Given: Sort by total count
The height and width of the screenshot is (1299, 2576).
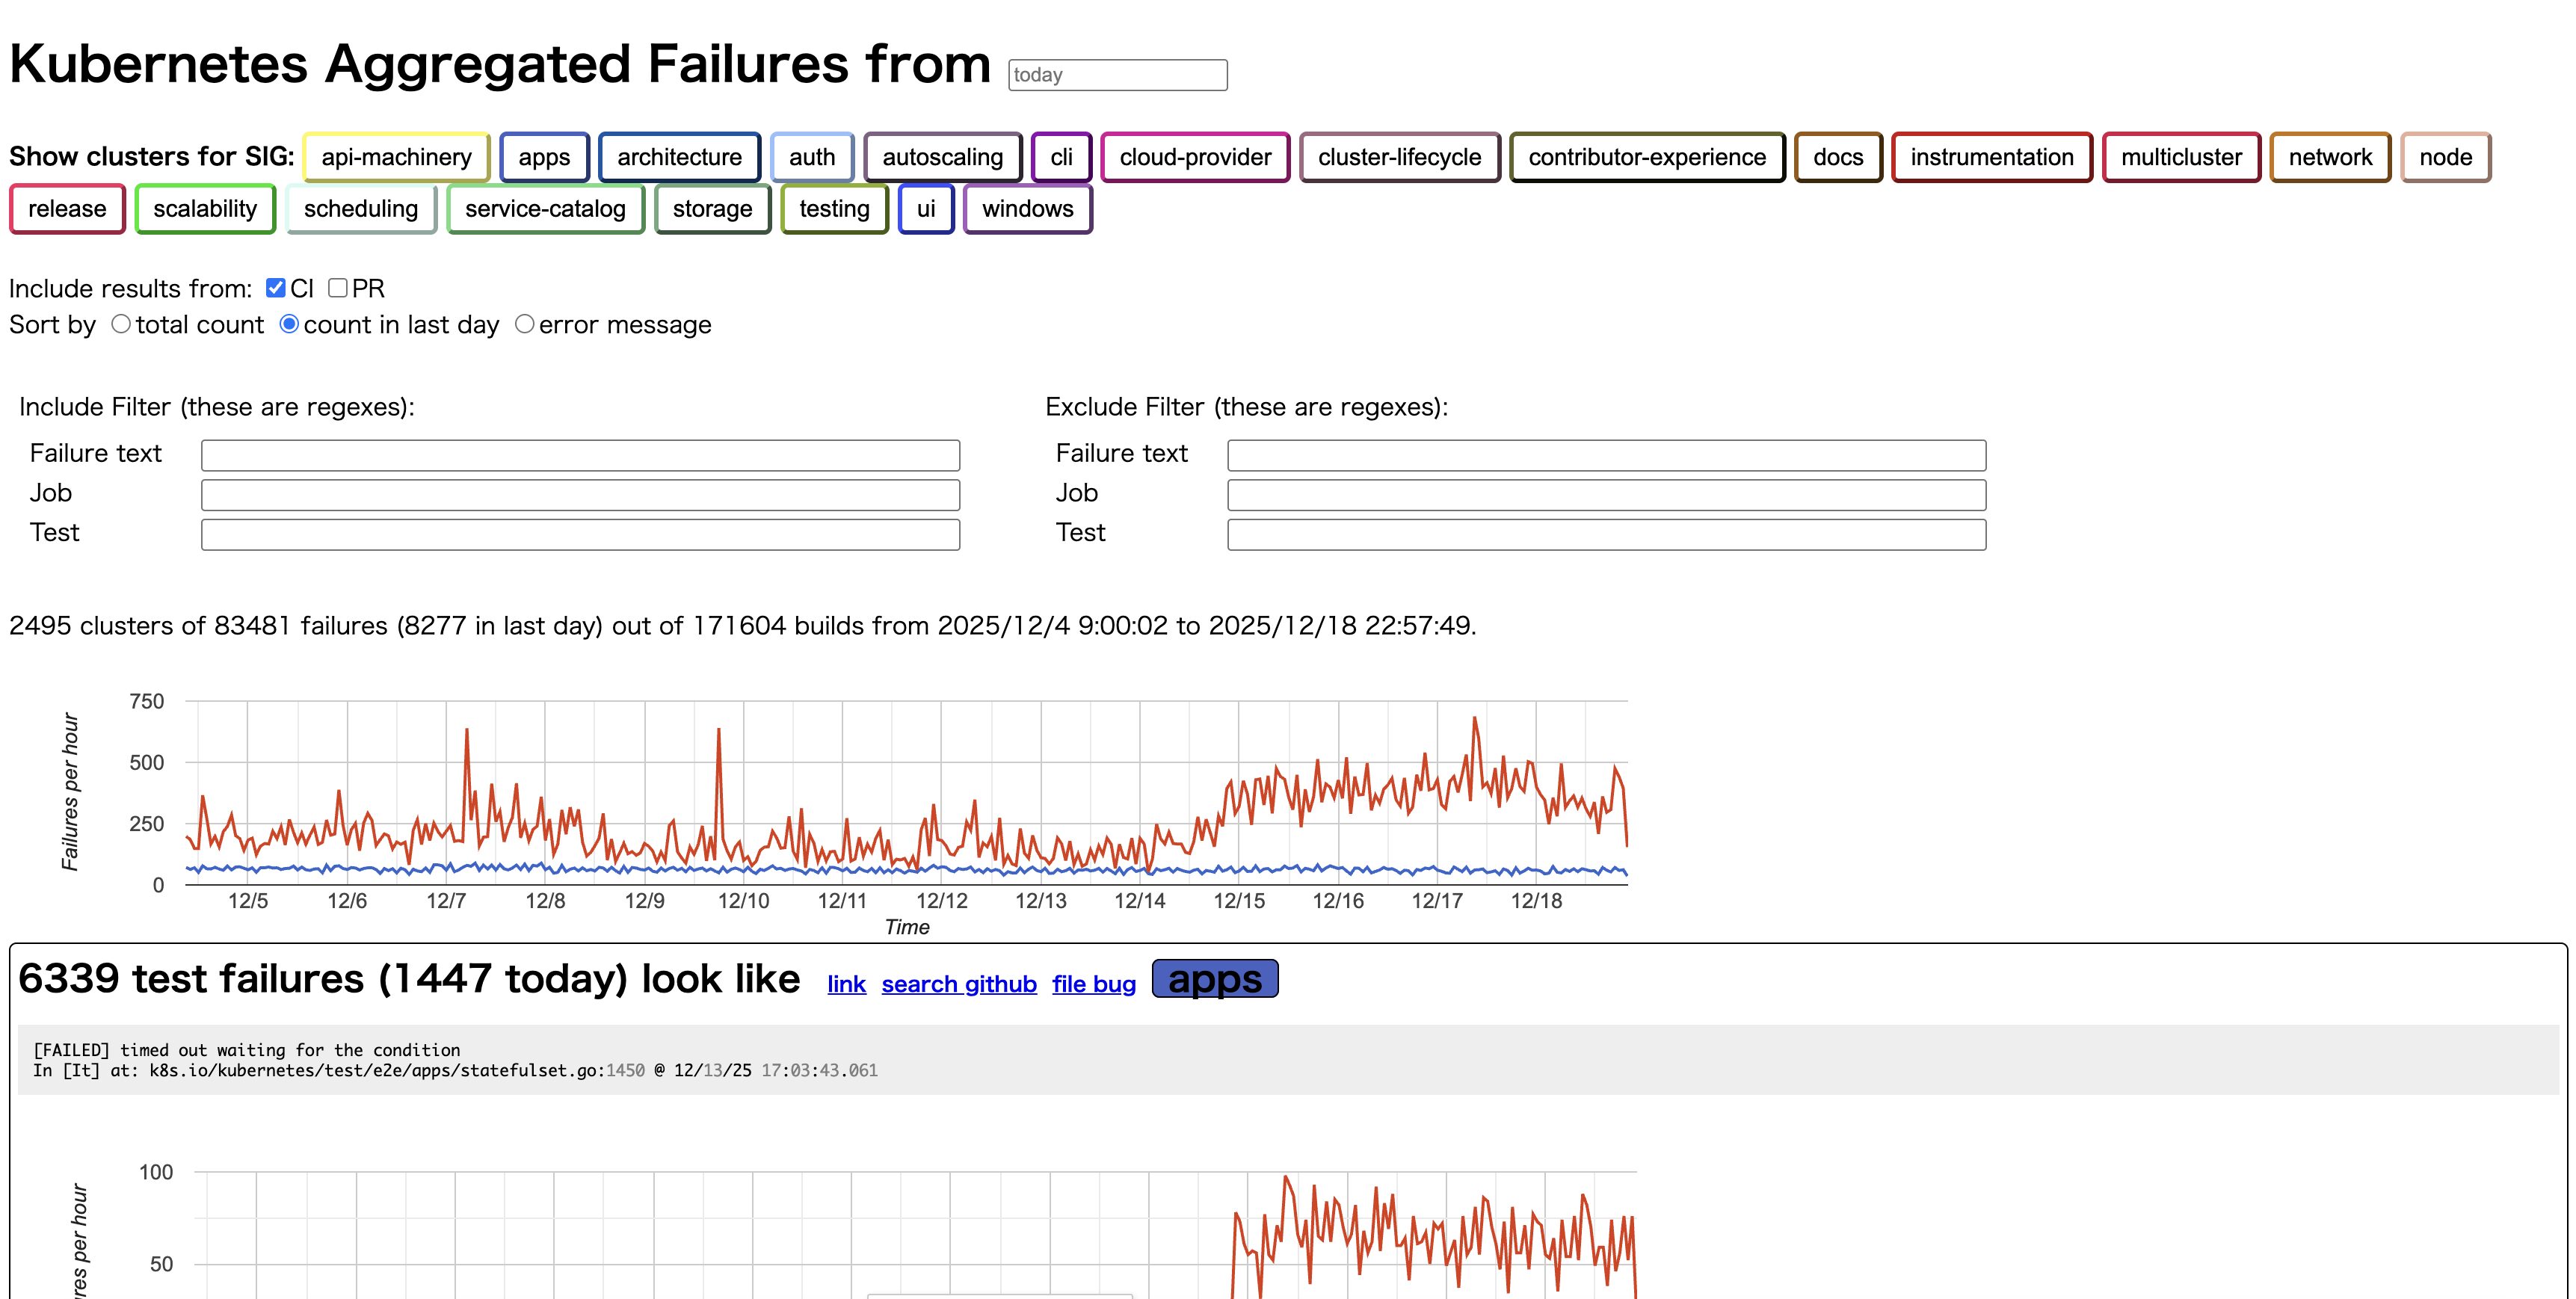Looking at the screenshot, I should coord(121,324).
